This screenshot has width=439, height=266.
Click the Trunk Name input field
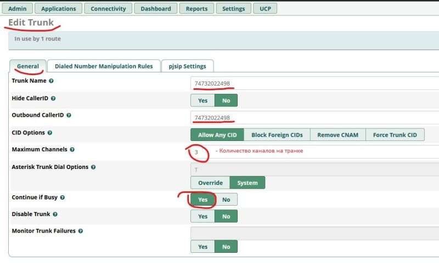click(x=314, y=83)
